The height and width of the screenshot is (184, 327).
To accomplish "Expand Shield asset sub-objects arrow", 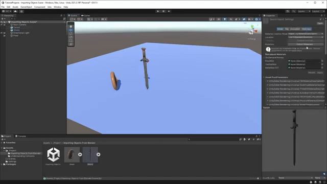I will click(x=80, y=154).
